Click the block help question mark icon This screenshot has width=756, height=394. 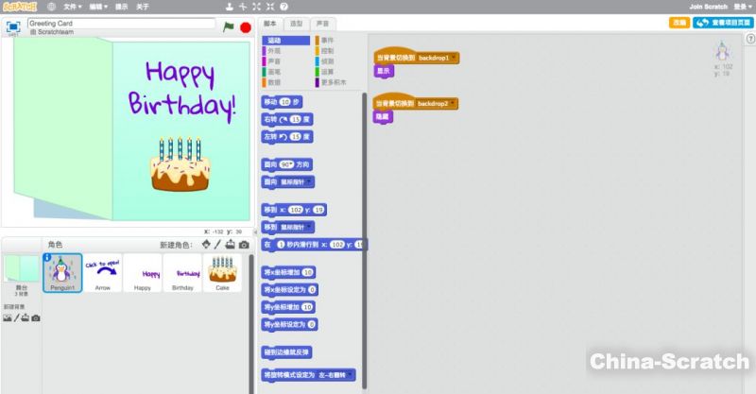284,7
